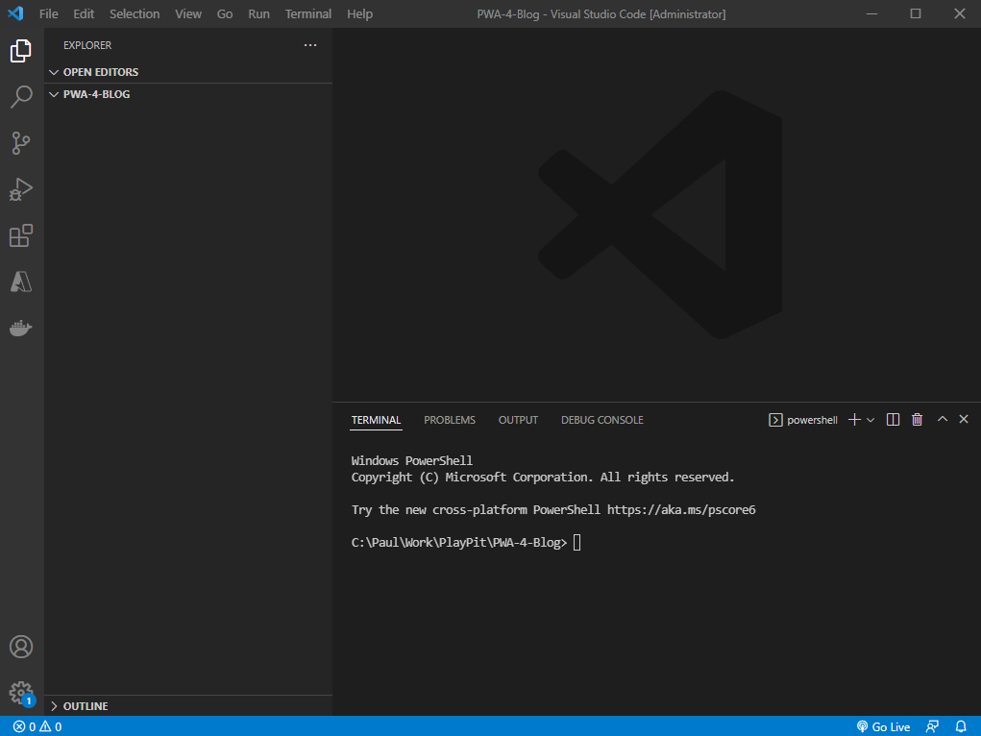Open the View menu

pos(188,13)
